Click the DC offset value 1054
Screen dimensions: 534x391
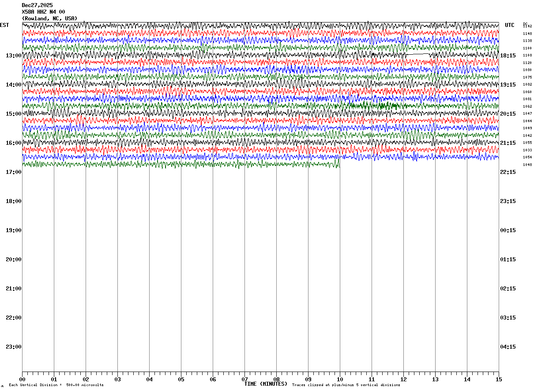click(x=527, y=157)
